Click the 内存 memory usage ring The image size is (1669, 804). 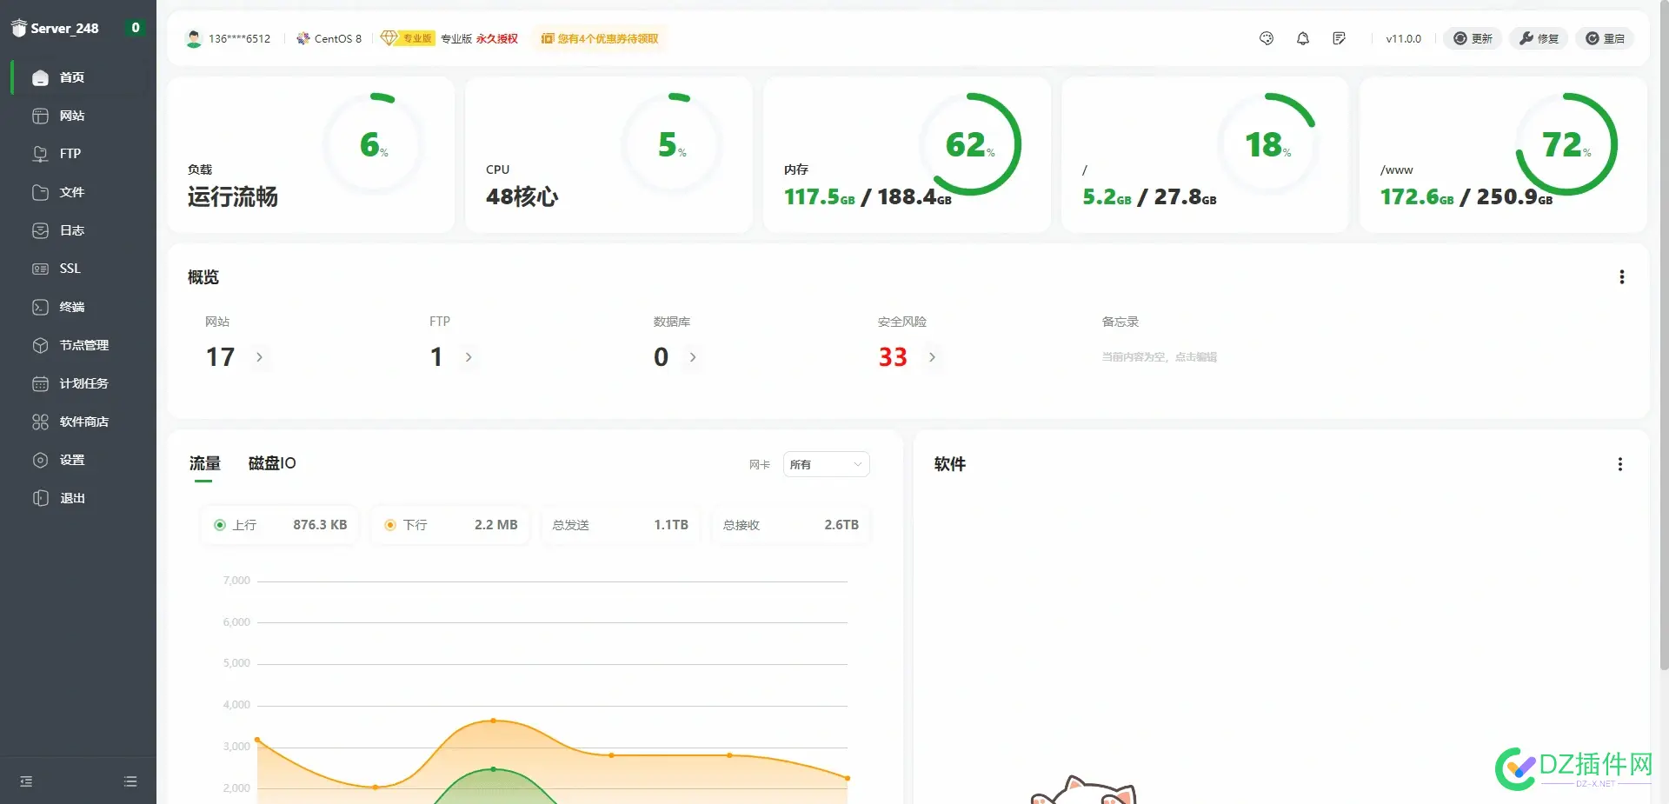click(x=969, y=144)
